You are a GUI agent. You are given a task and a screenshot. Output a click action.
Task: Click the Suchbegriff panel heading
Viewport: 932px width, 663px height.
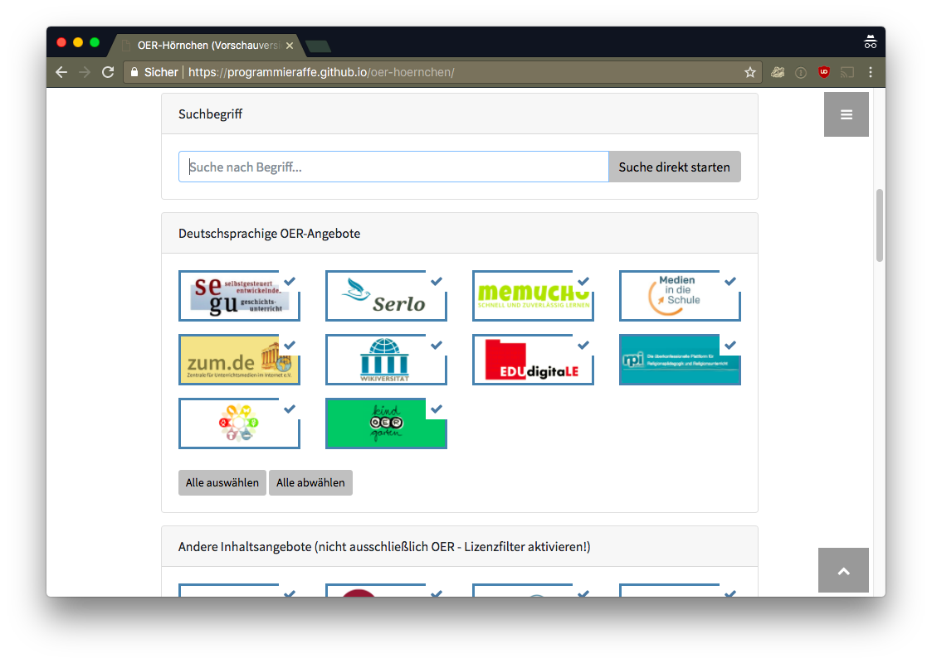click(211, 114)
